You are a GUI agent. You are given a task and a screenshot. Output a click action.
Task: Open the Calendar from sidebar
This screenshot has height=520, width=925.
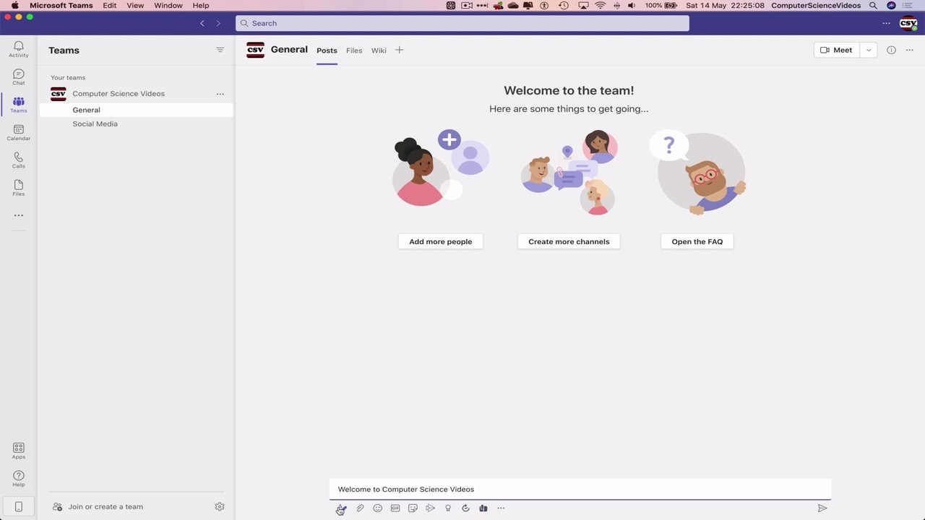point(19,132)
